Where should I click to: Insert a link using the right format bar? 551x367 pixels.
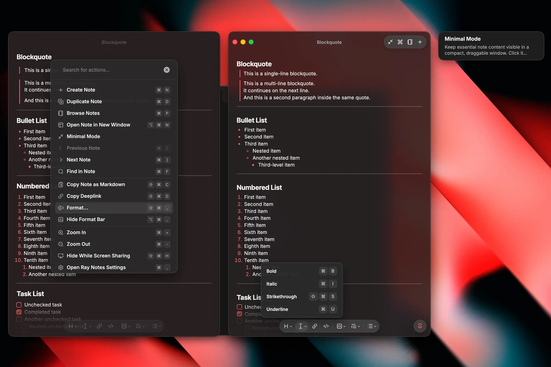315,326
